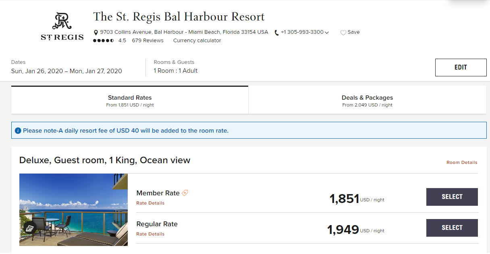Click the heart Save icon
Image resolution: width=490 pixels, height=254 pixels.
tap(343, 33)
